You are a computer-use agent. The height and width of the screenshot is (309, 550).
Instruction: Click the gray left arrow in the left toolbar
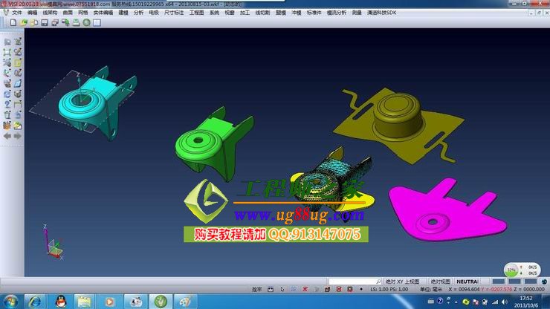(x=7, y=136)
